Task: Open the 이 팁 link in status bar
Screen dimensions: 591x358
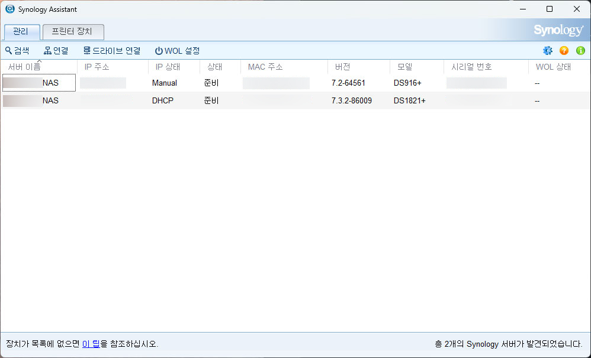Action: 91,344
